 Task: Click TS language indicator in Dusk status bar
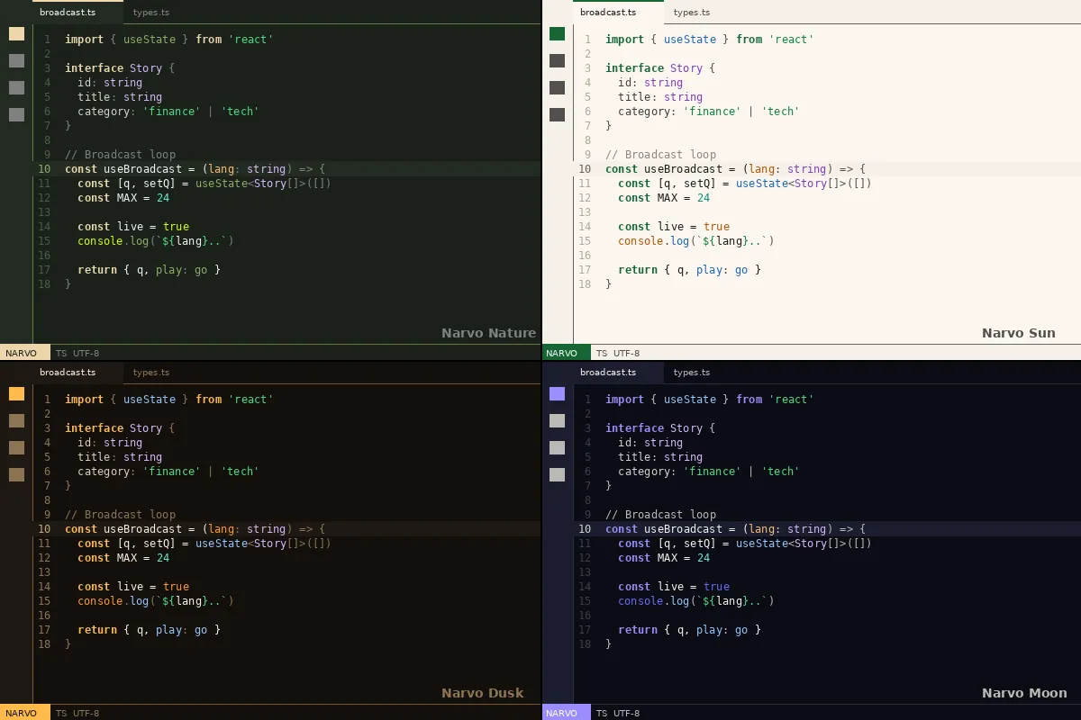(61, 714)
